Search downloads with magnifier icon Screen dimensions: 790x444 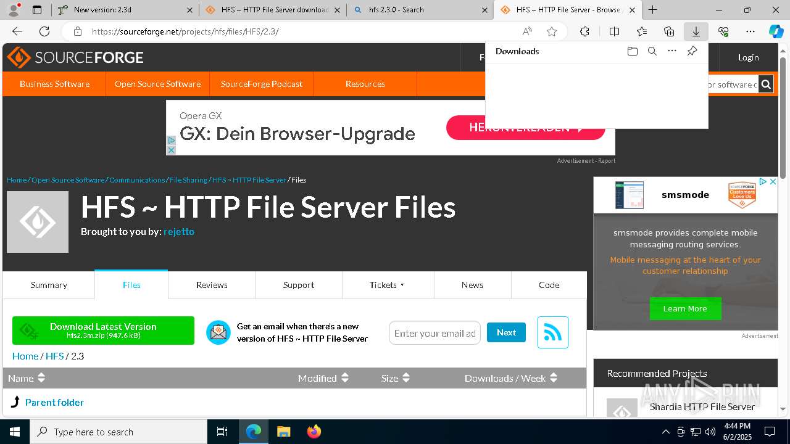click(x=652, y=51)
